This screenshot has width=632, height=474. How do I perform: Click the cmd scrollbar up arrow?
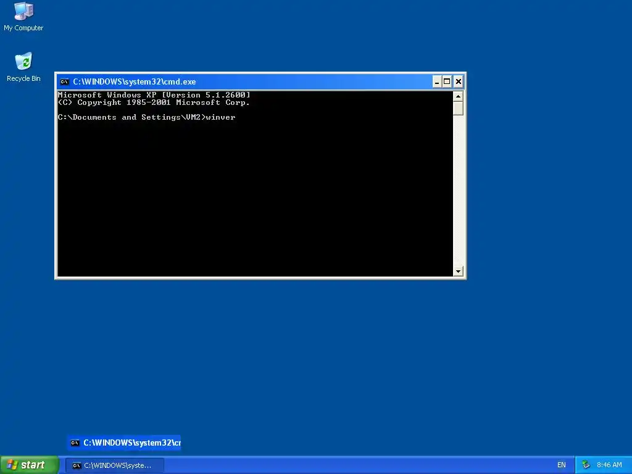click(458, 96)
